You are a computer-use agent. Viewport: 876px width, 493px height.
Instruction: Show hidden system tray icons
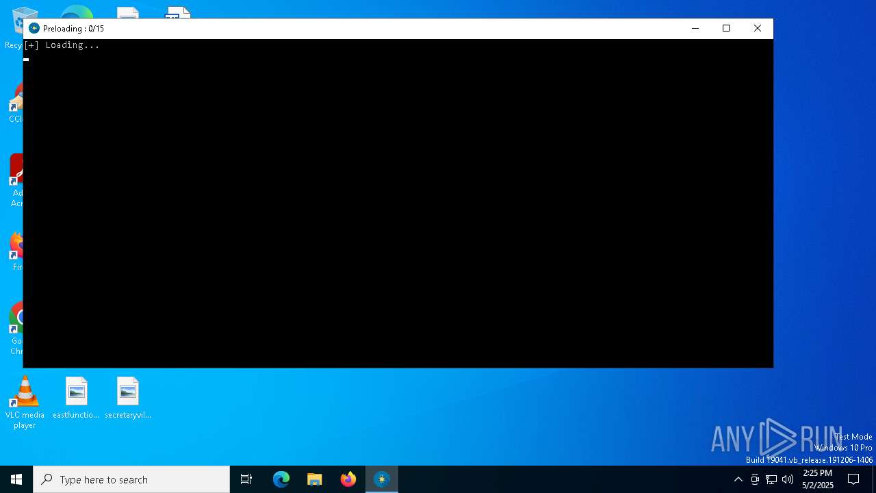(x=738, y=479)
